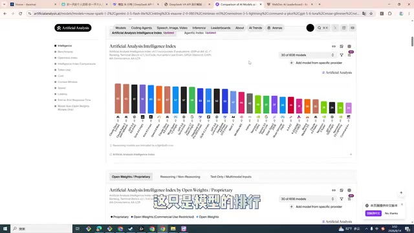Click the Artificial Analysis logo
The image size is (414, 233).
tap(73, 28)
